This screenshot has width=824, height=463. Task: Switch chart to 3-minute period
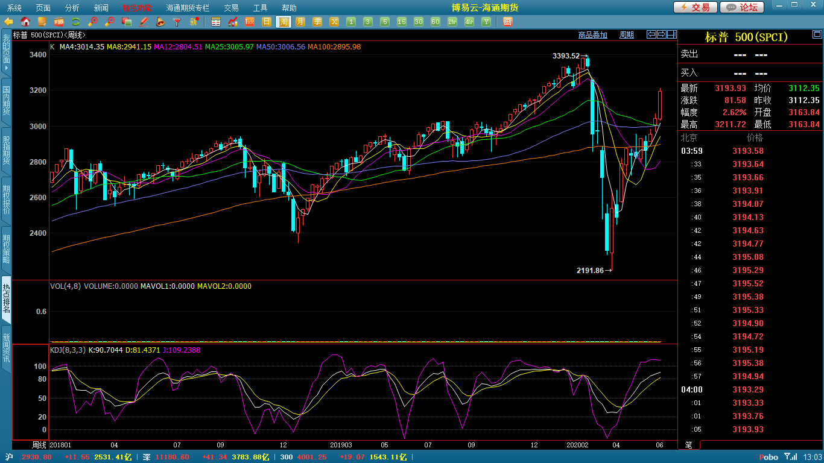click(x=368, y=22)
